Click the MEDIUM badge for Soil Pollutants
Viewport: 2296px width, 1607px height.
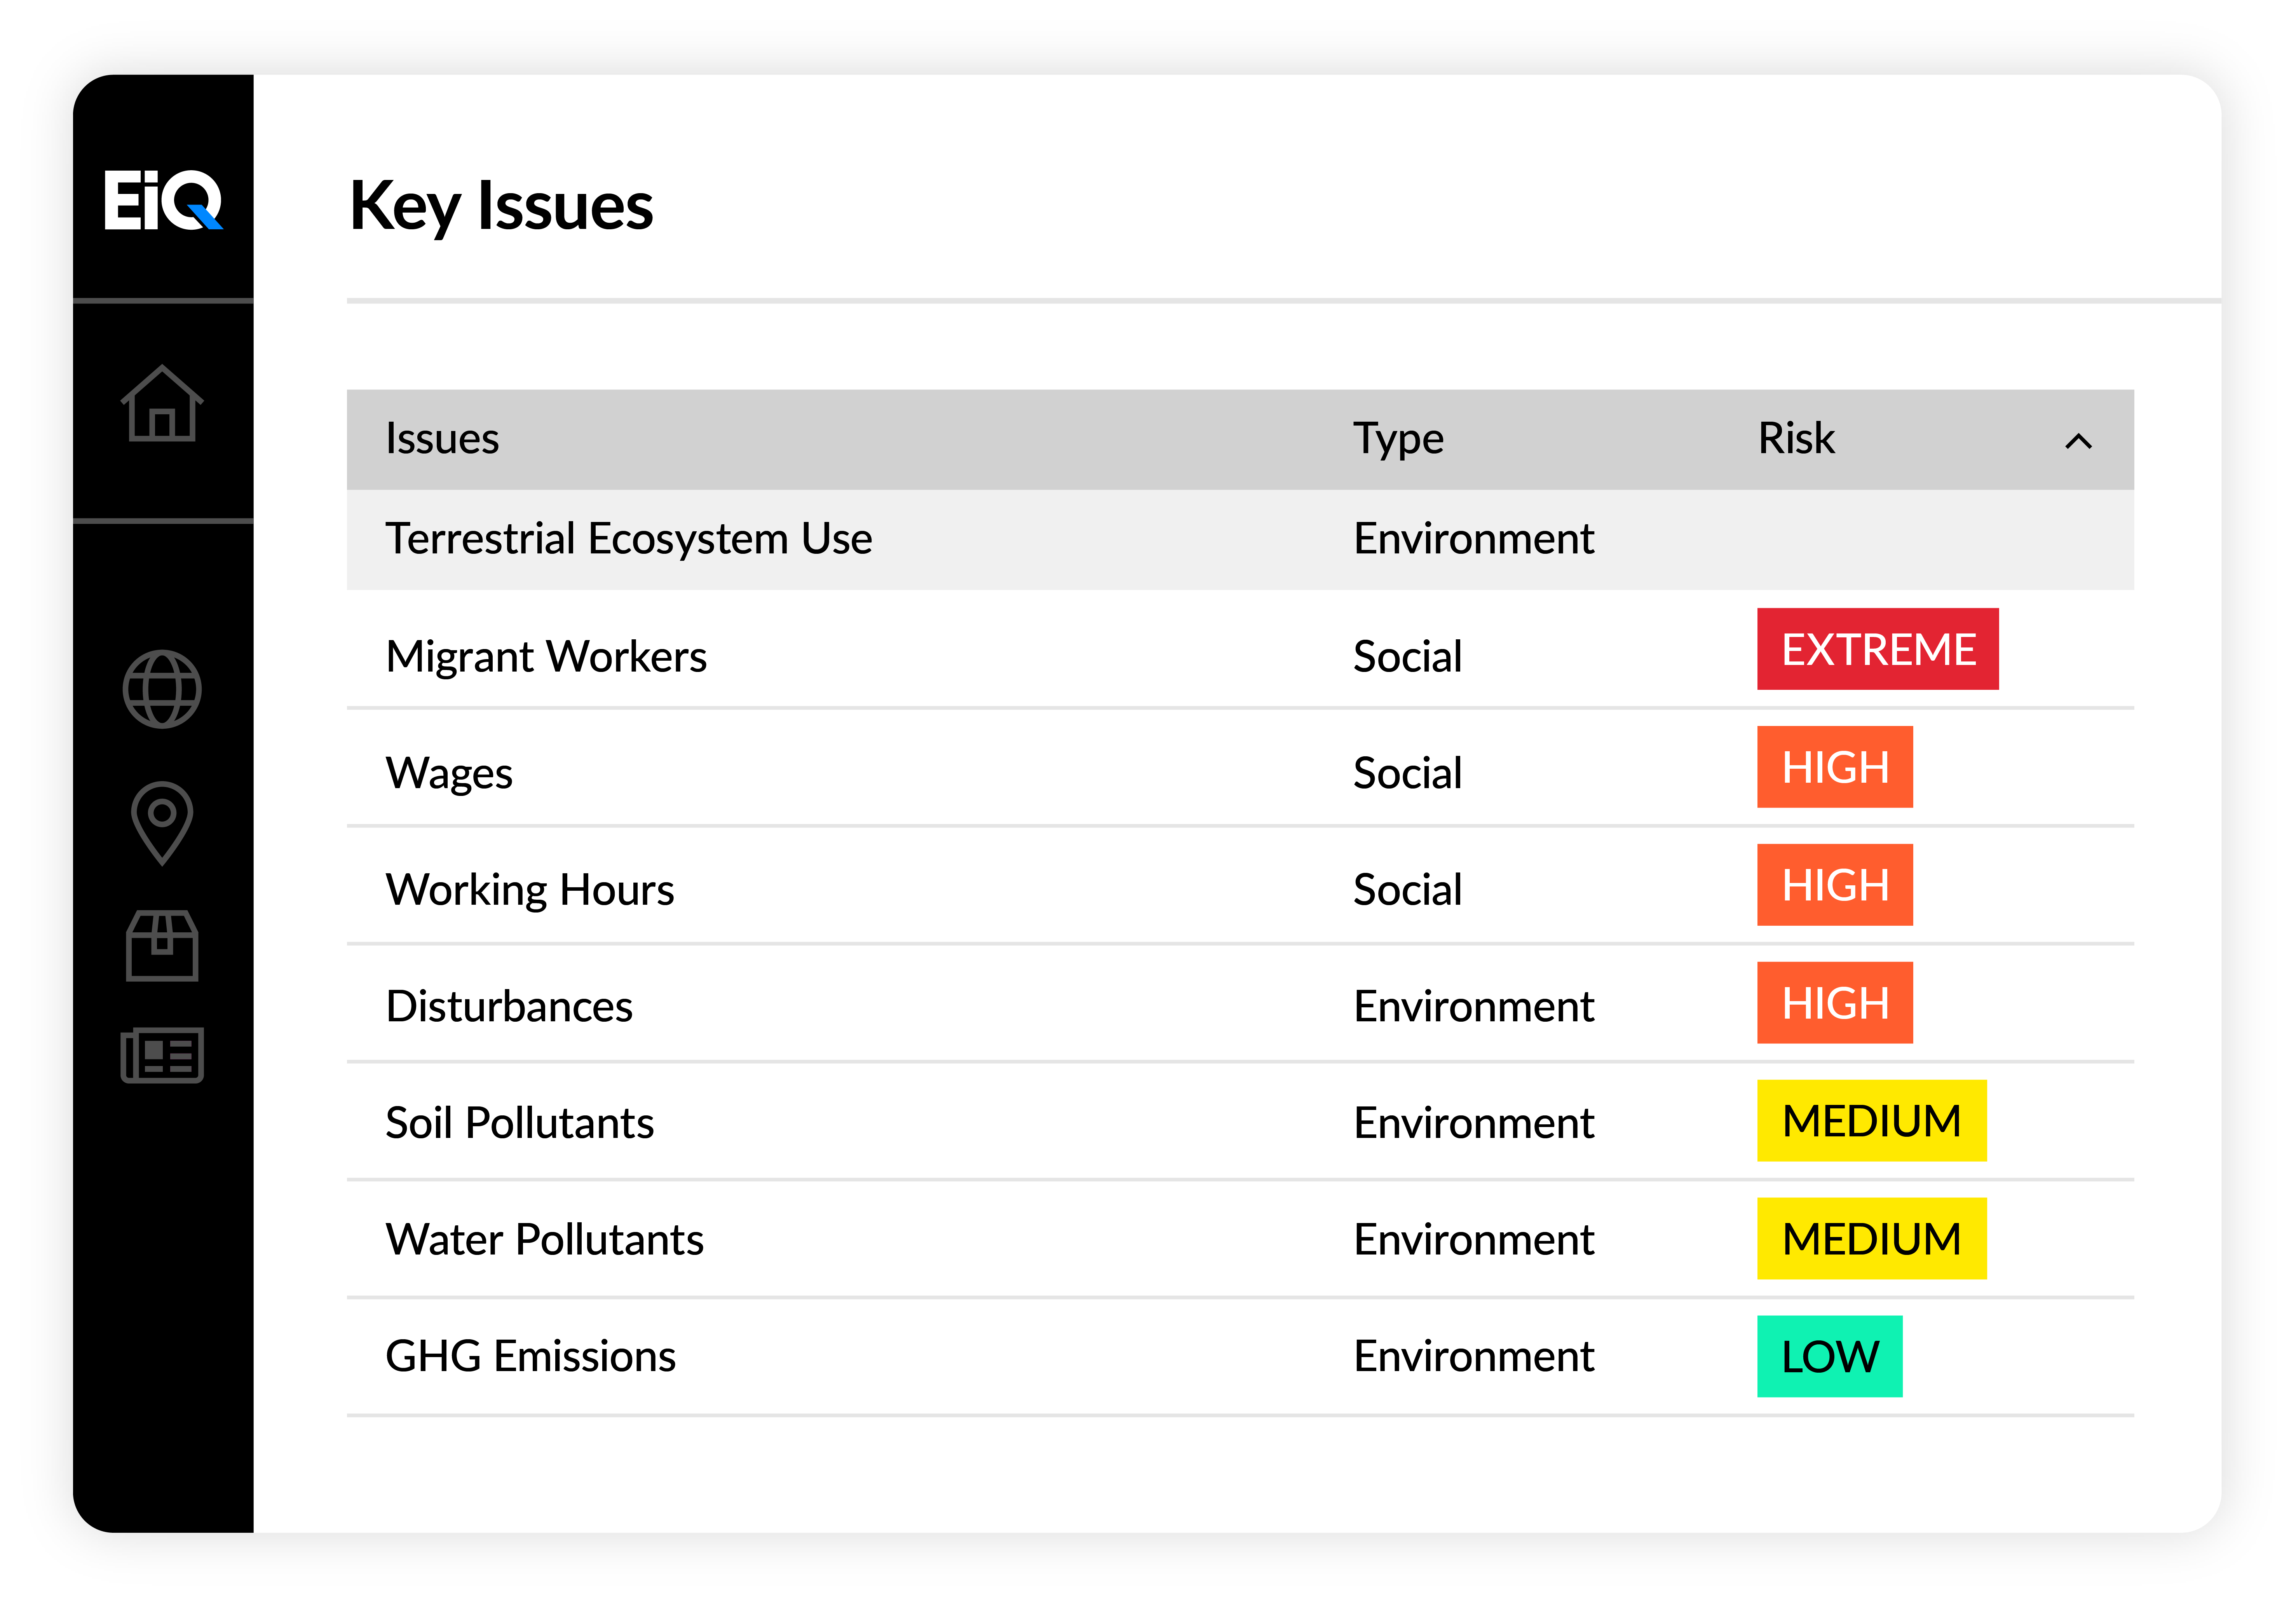coord(1872,1121)
